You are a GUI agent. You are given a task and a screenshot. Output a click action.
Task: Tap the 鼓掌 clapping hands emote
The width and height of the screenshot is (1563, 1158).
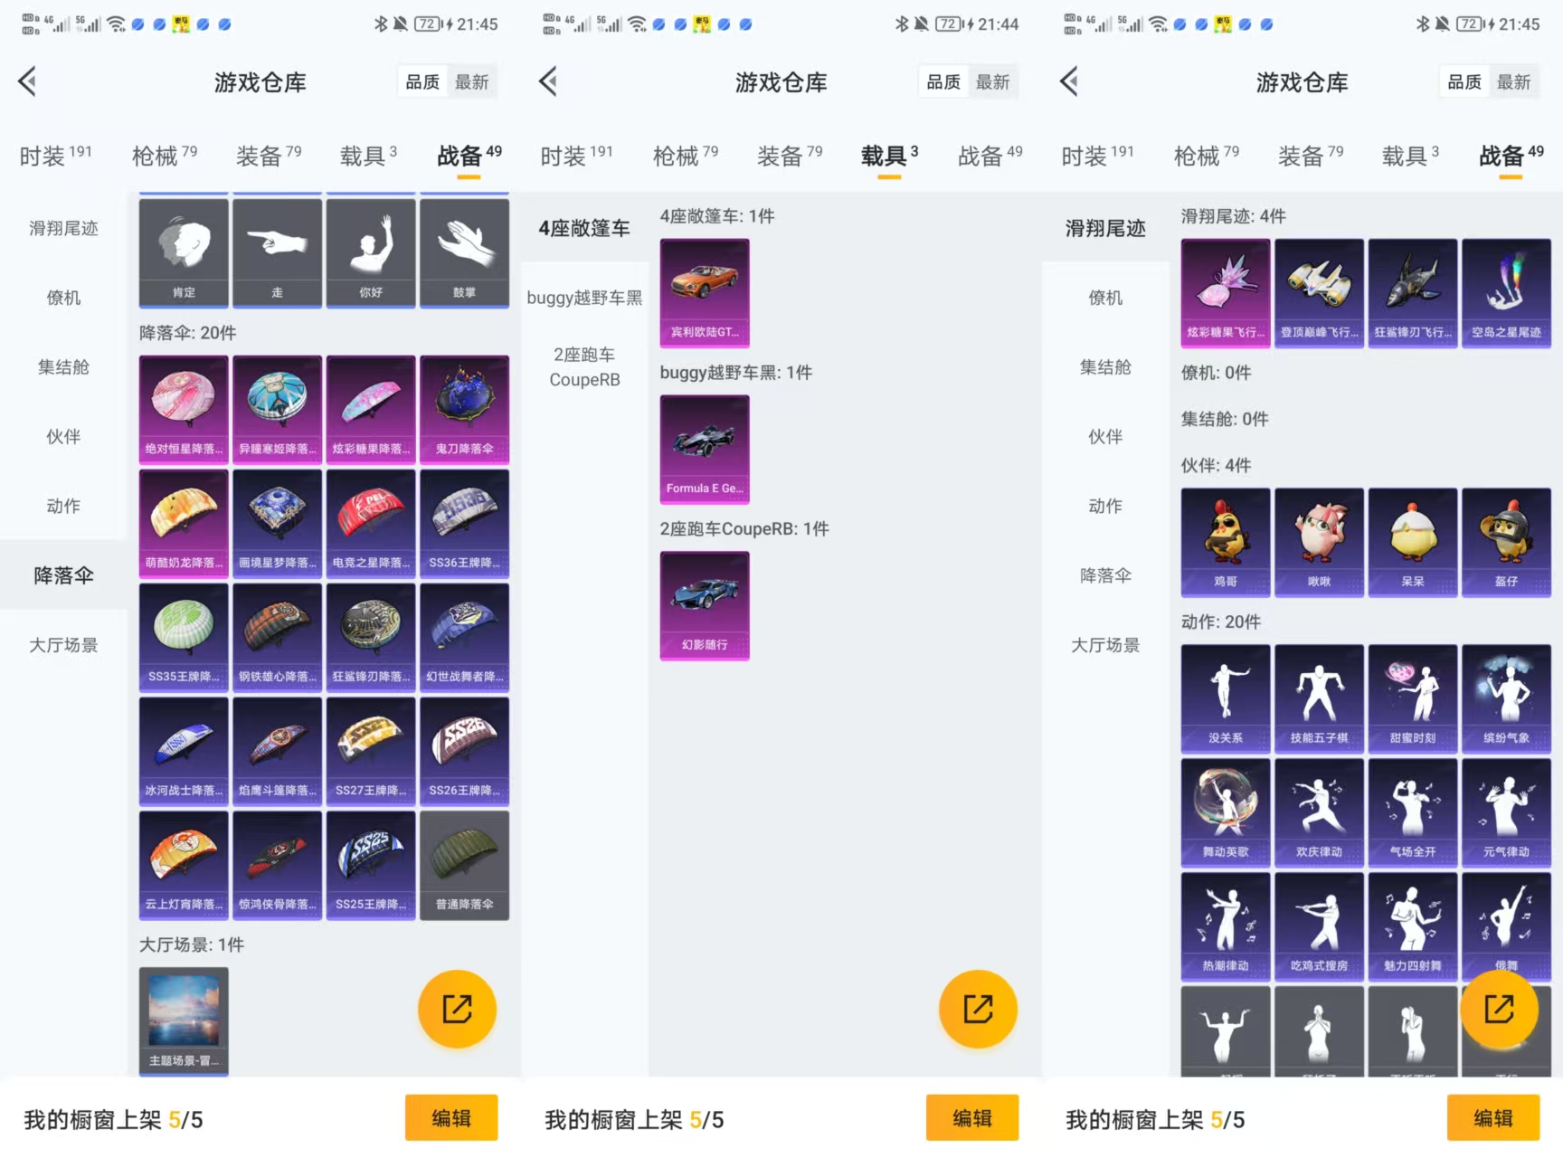pos(464,252)
